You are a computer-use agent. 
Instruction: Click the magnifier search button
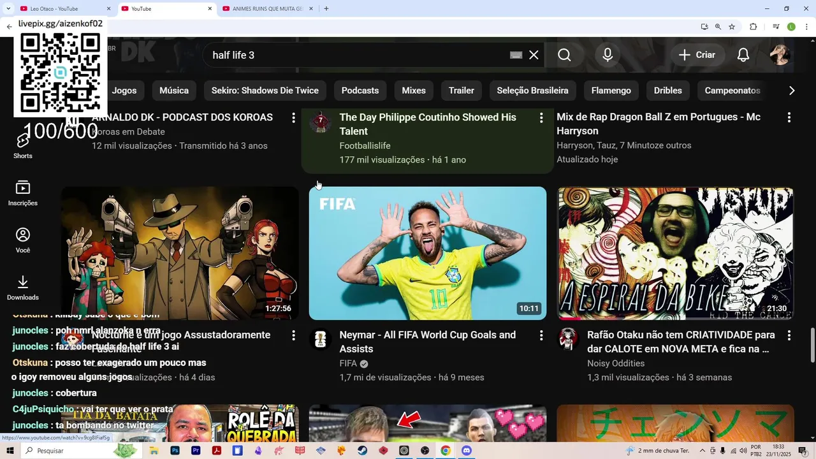[564, 55]
